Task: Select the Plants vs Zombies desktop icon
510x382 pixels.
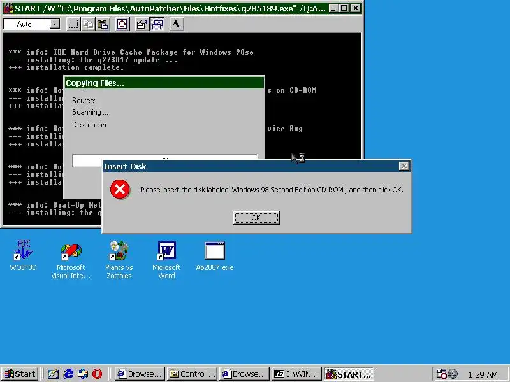Action: coord(119,260)
